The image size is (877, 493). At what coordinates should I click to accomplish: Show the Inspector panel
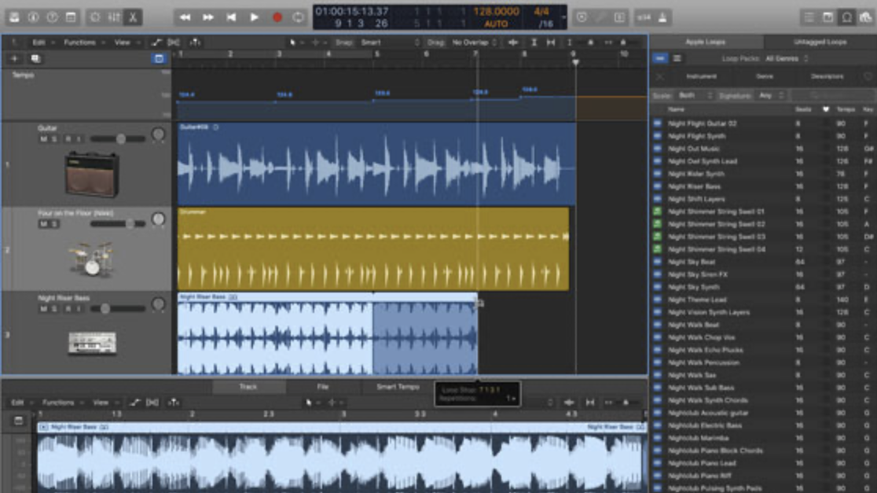tap(34, 17)
